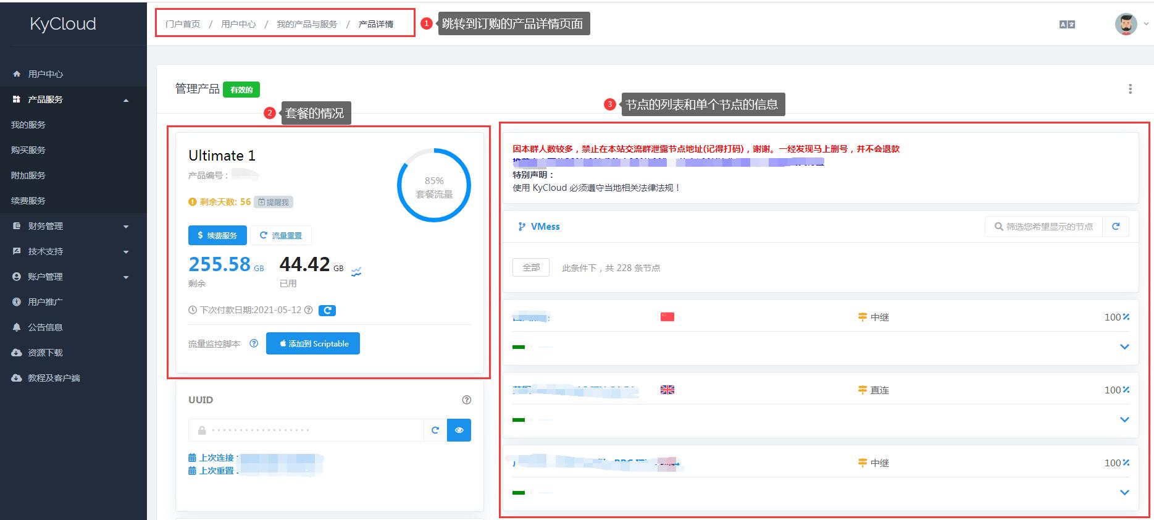Click the node filter search field
The image size is (1154, 520).
pos(1043,227)
